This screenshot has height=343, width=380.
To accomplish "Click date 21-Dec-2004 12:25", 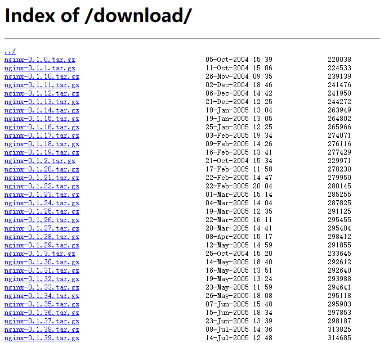I will pyautogui.click(x=239, y=102).
